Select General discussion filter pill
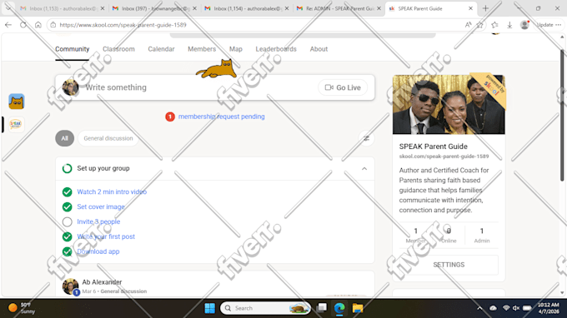The height and width of the screenshot is (318, 567). (x=108, y=138)
